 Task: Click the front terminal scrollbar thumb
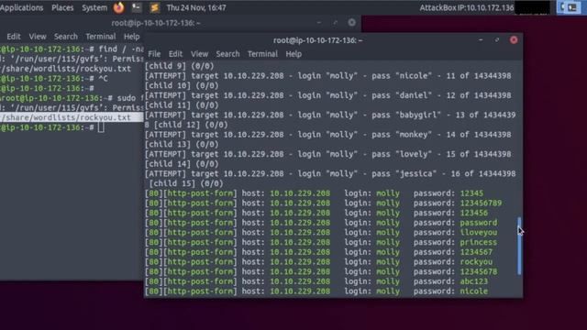pyautogui.click(x=519, y=247)
